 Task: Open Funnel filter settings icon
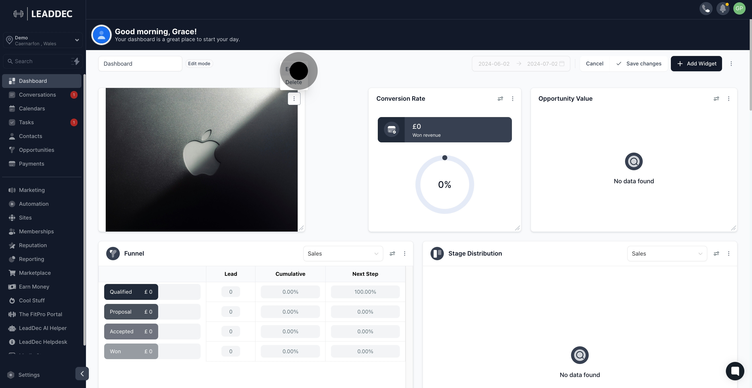(392, 254)
